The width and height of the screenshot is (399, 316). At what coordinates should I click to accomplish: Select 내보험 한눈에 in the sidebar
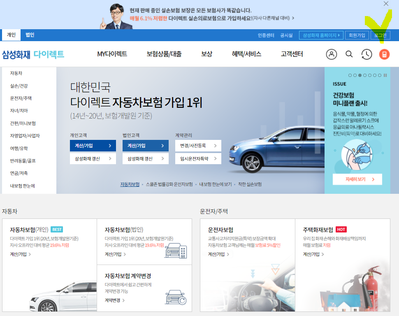click(22, 186)
